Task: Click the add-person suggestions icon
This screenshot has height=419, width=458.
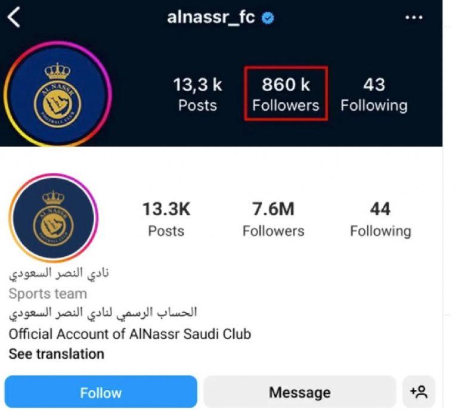Action: coord(419,392)
